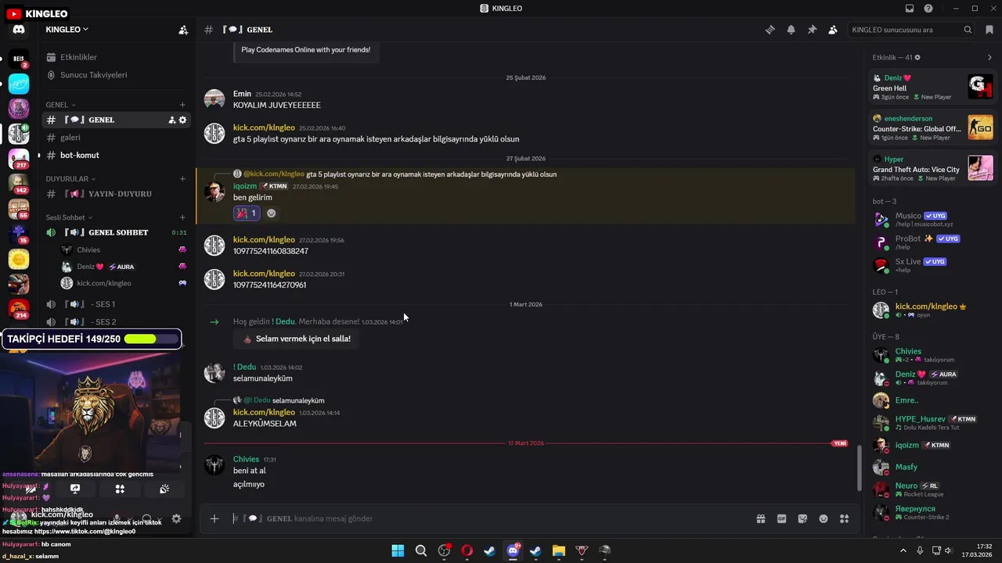Viewport: 1002px width, 563px height.
Task: Click 'Selam vermek için el salla!' button
Action: point(296,339)
